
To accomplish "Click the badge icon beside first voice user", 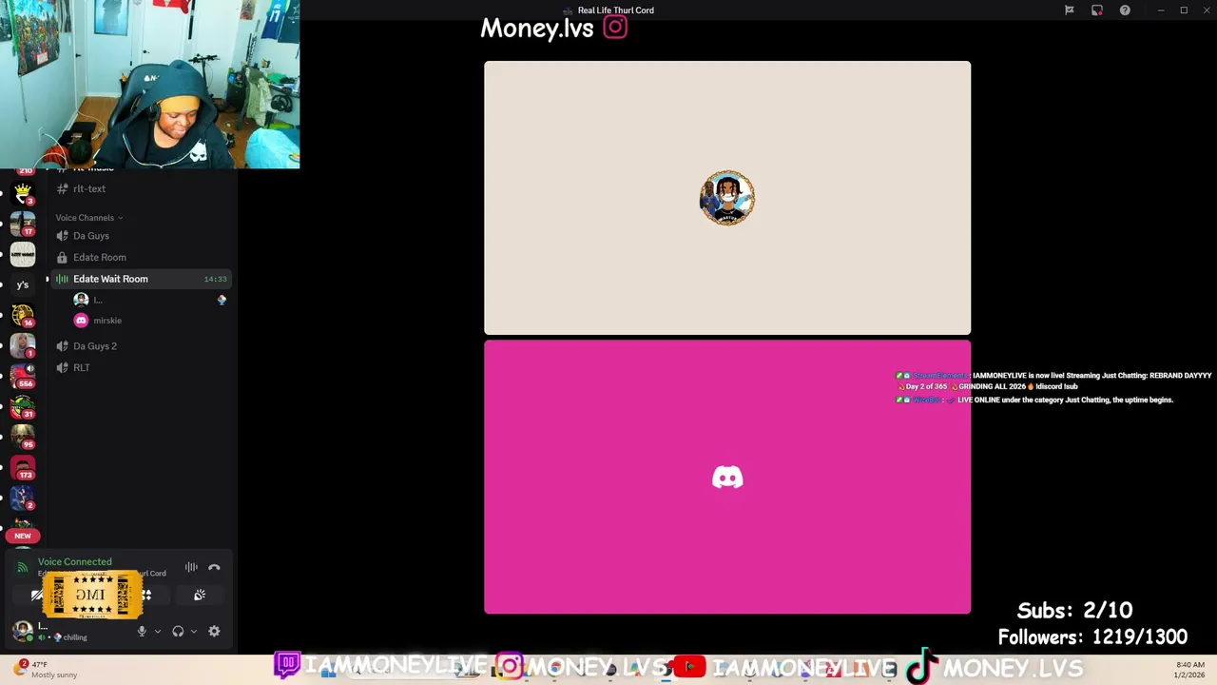I will 222,300.
